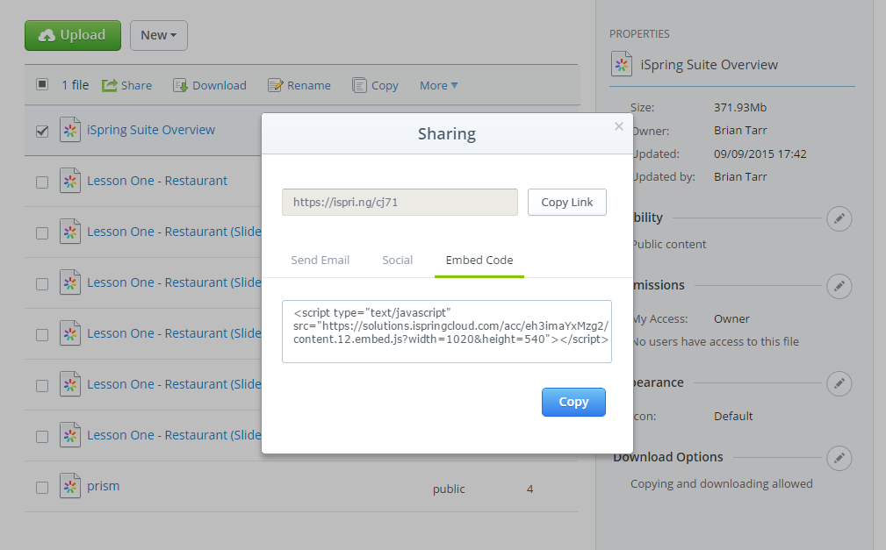
Task: Click the blue Copy button
Action: click(573, 402)
